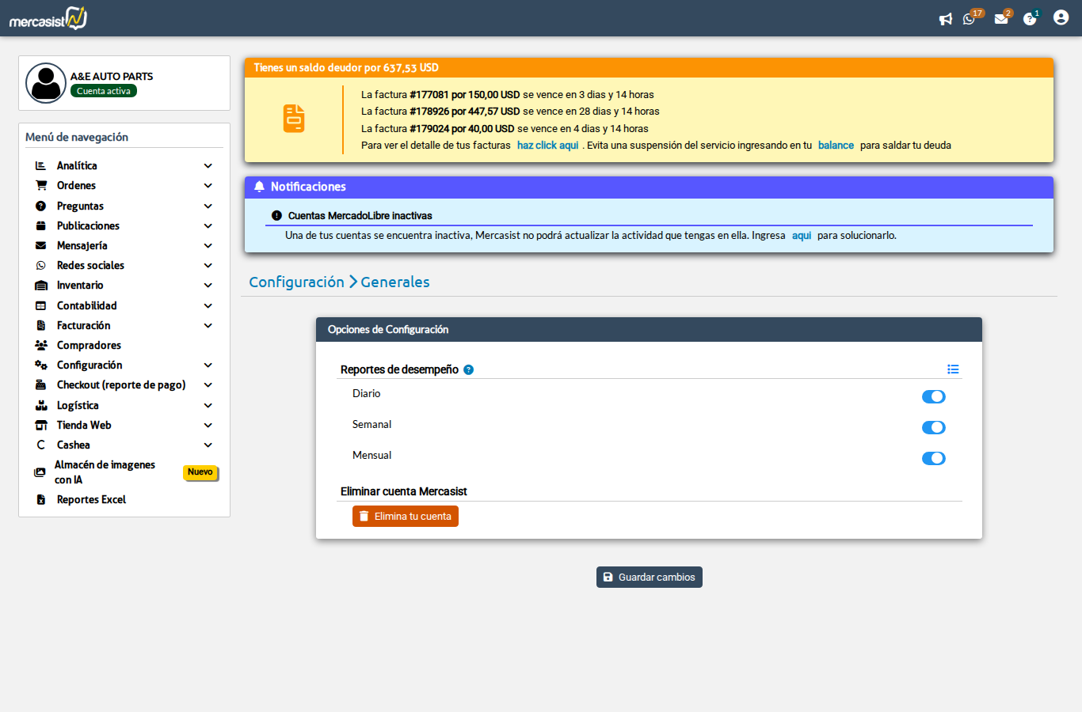Image resolution: width=1082 pixels, height=712 pixels.
Task: Click the info icon next to Reportes de desempeño
Action: (x=469, y=369)
